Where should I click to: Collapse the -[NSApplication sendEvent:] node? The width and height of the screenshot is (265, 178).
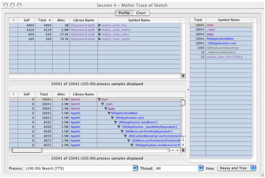[x=116, y=122]
